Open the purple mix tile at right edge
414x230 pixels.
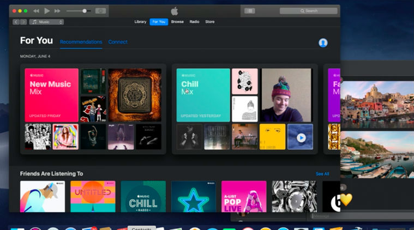coord(334,95)
